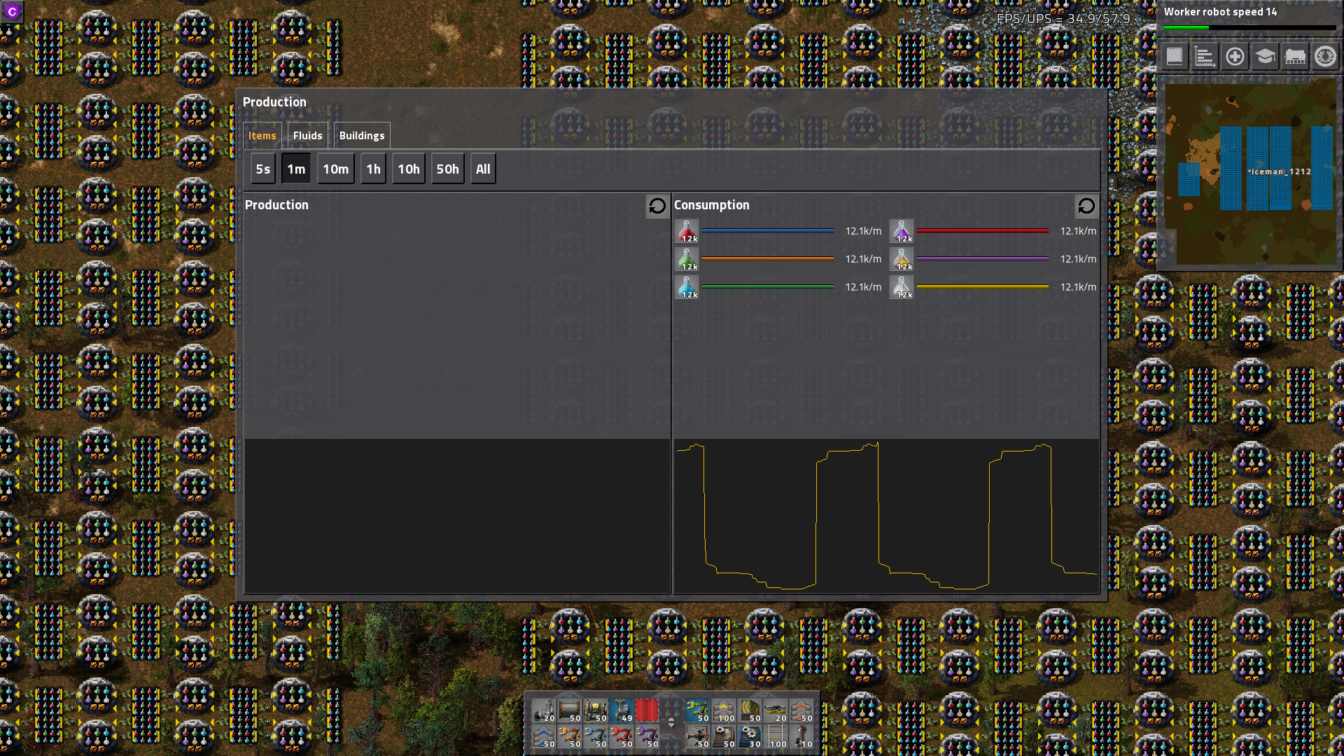Click the Worker robot speed 14 research label
This screenshot has width=1344, height=756.
[1220, 12]
